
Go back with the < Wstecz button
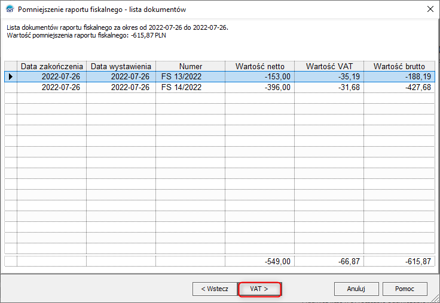click(215, 289)
